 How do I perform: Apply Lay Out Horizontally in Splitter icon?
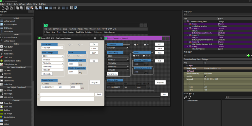pyautogui.click(x=55, y=8)
